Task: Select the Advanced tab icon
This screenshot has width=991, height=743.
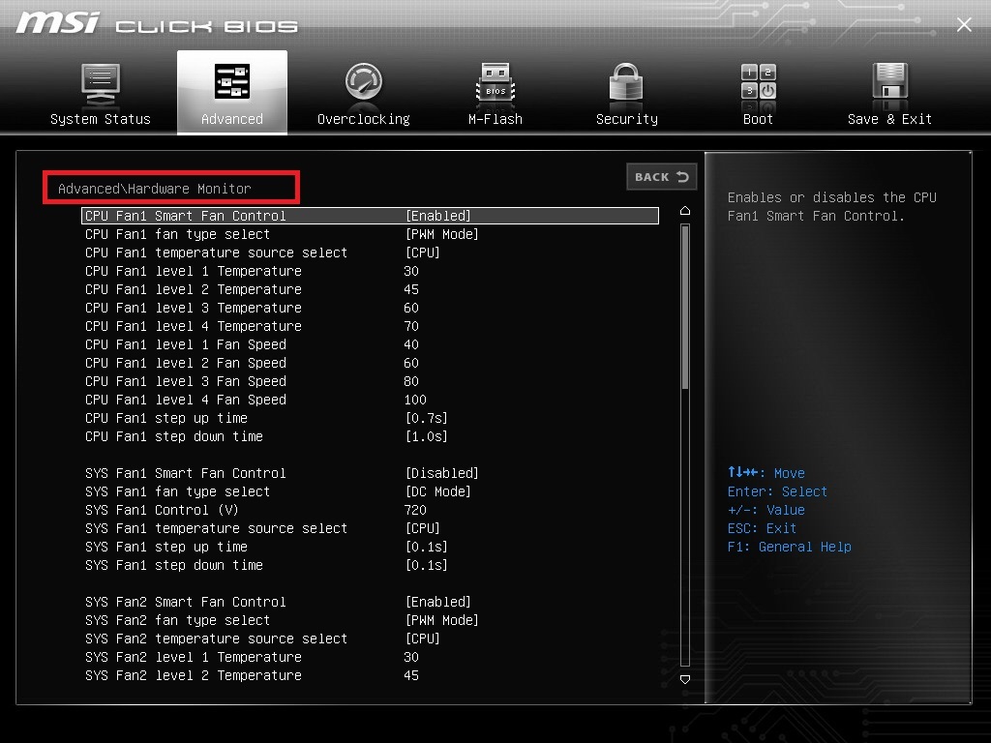Action: (x=232, y=82)
